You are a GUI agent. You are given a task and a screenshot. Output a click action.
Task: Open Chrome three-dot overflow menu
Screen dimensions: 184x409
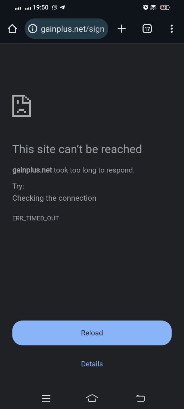[172, 29]
